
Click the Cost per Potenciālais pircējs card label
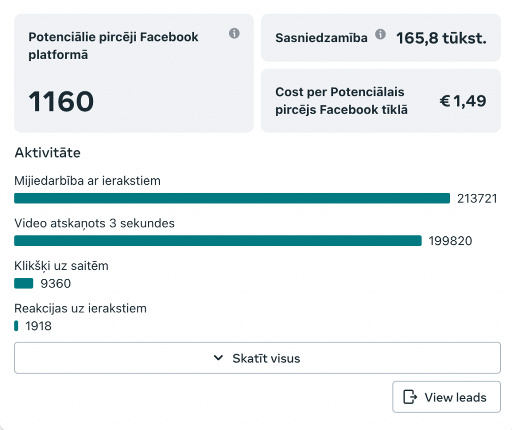click(x=341, y=101)
